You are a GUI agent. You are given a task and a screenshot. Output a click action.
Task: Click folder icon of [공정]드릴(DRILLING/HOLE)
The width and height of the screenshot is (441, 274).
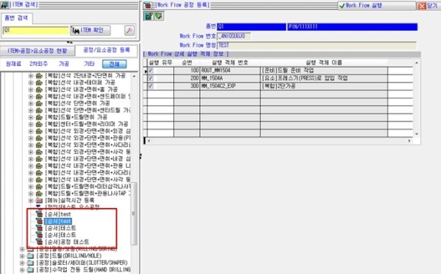30,256
